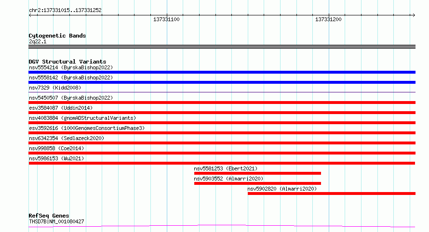Click red bar of nsv5986153 variant

coord(222,163)
